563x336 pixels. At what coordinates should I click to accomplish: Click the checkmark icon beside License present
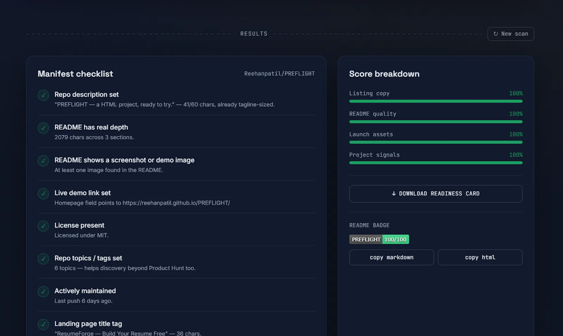pyautogui.click(x=43, y=226)
